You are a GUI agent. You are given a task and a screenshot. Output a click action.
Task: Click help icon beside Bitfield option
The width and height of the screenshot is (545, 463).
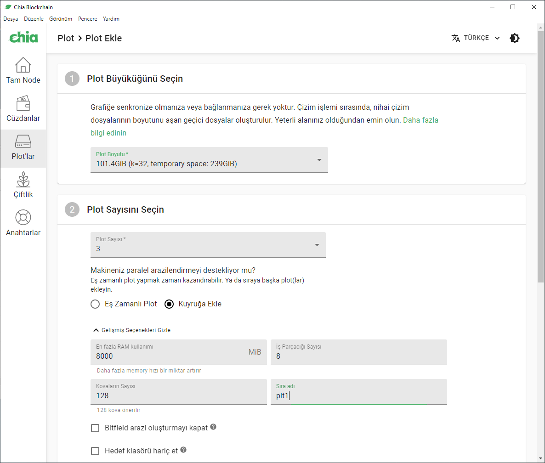tap(213, 427)
